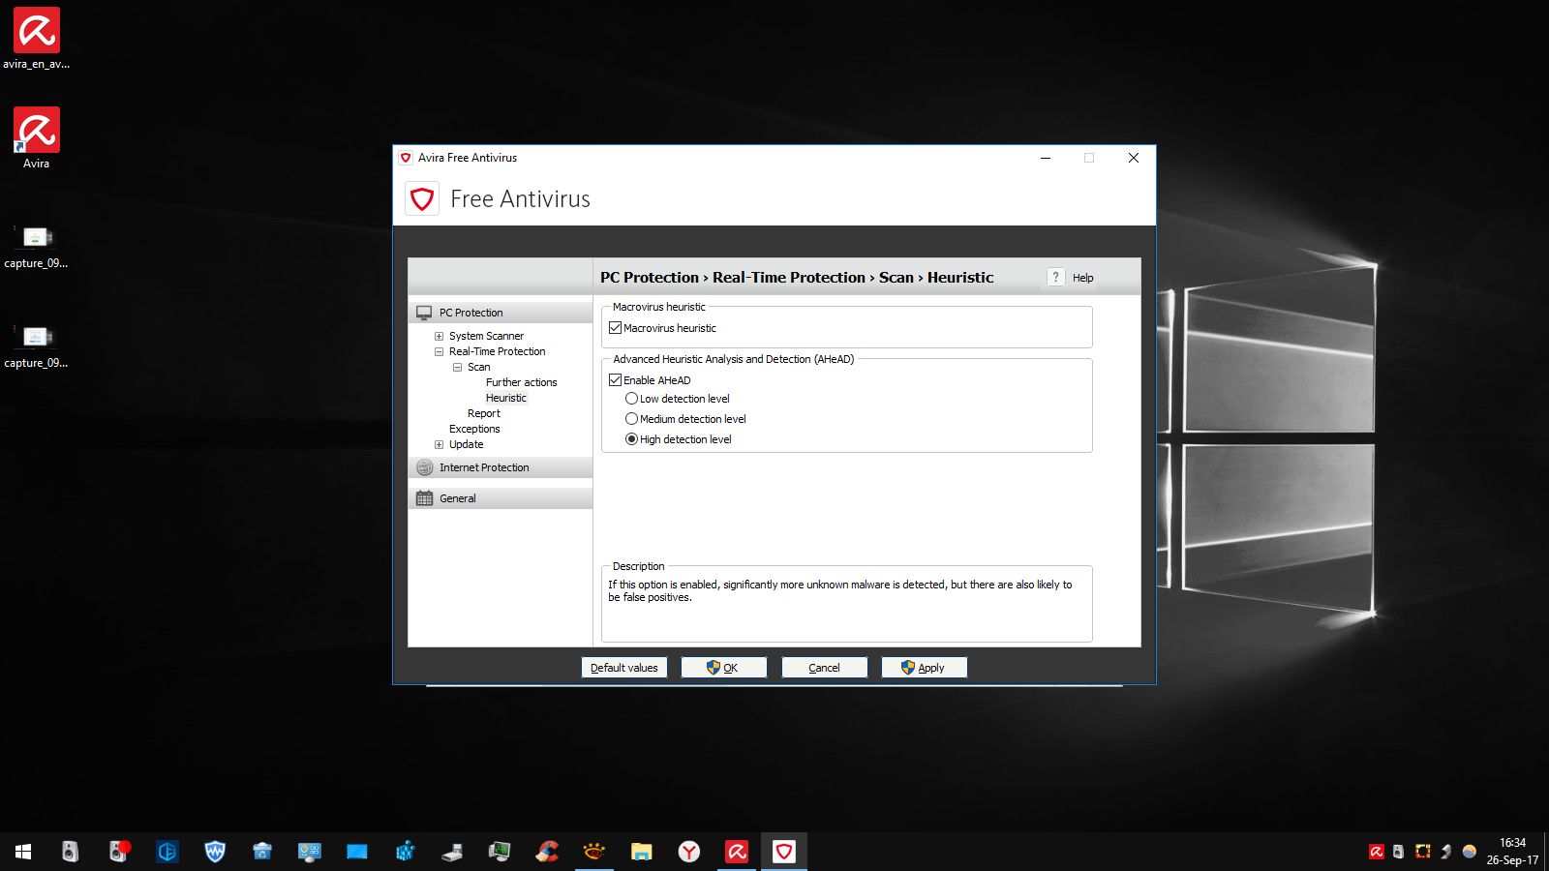Click the question mark help icon
The image size is (1549, 871).
coord(1055,278)
